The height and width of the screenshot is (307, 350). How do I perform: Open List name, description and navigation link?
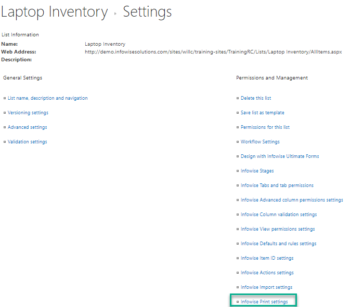pos(47,98)
